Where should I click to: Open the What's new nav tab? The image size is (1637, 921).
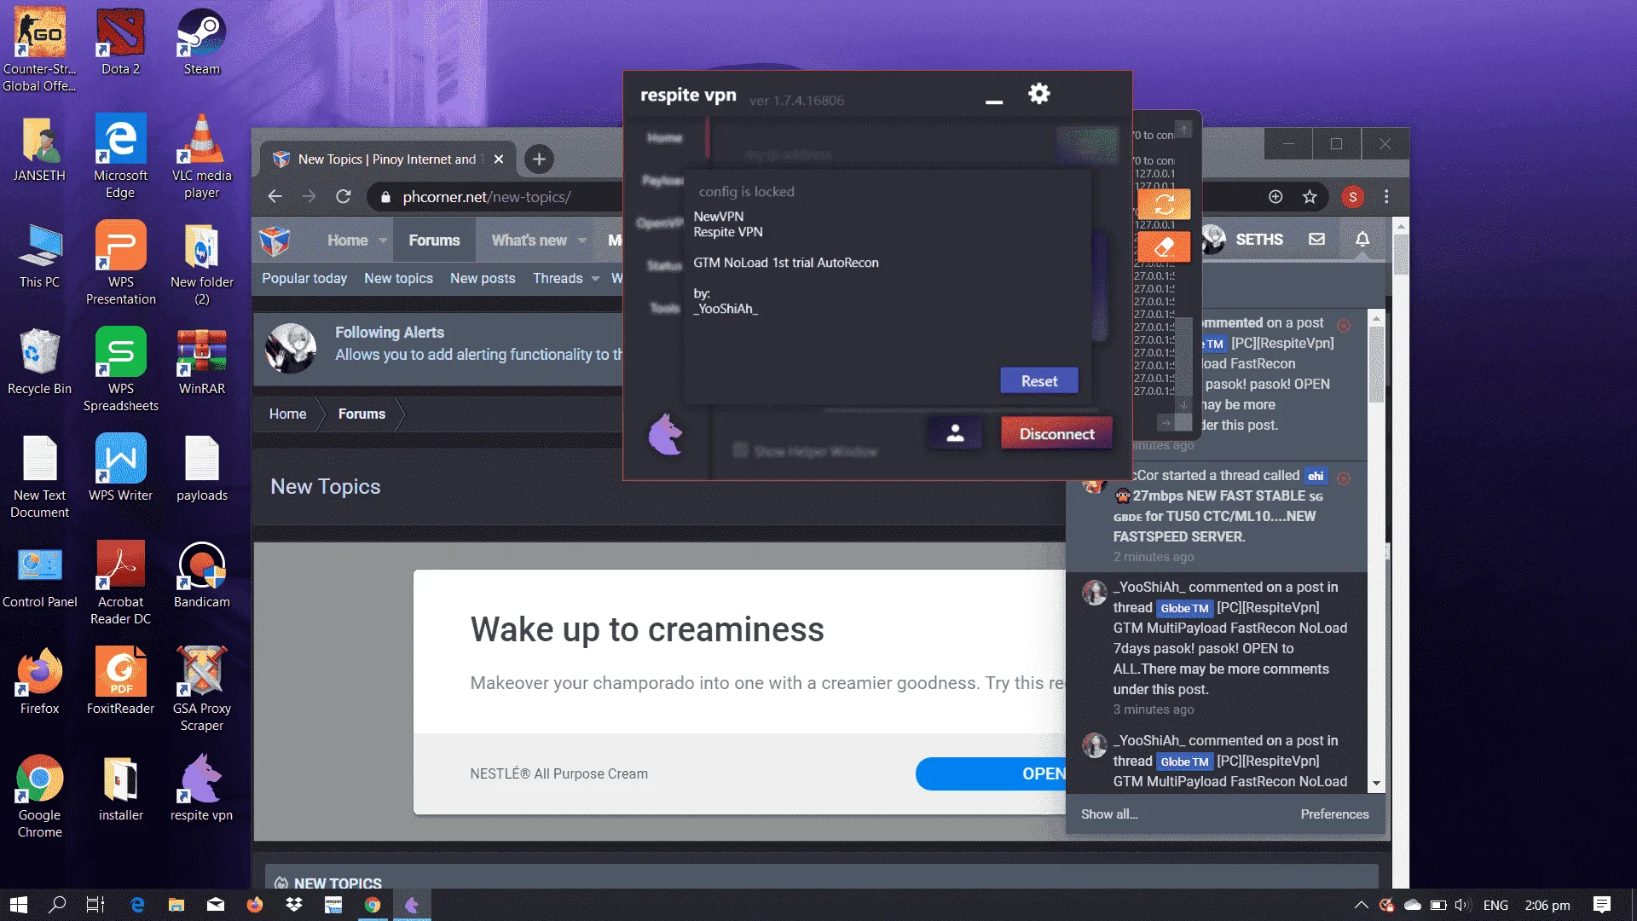(x=529, y=240)
